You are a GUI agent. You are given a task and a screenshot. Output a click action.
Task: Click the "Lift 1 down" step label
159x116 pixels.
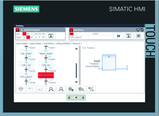click(26, 77)
